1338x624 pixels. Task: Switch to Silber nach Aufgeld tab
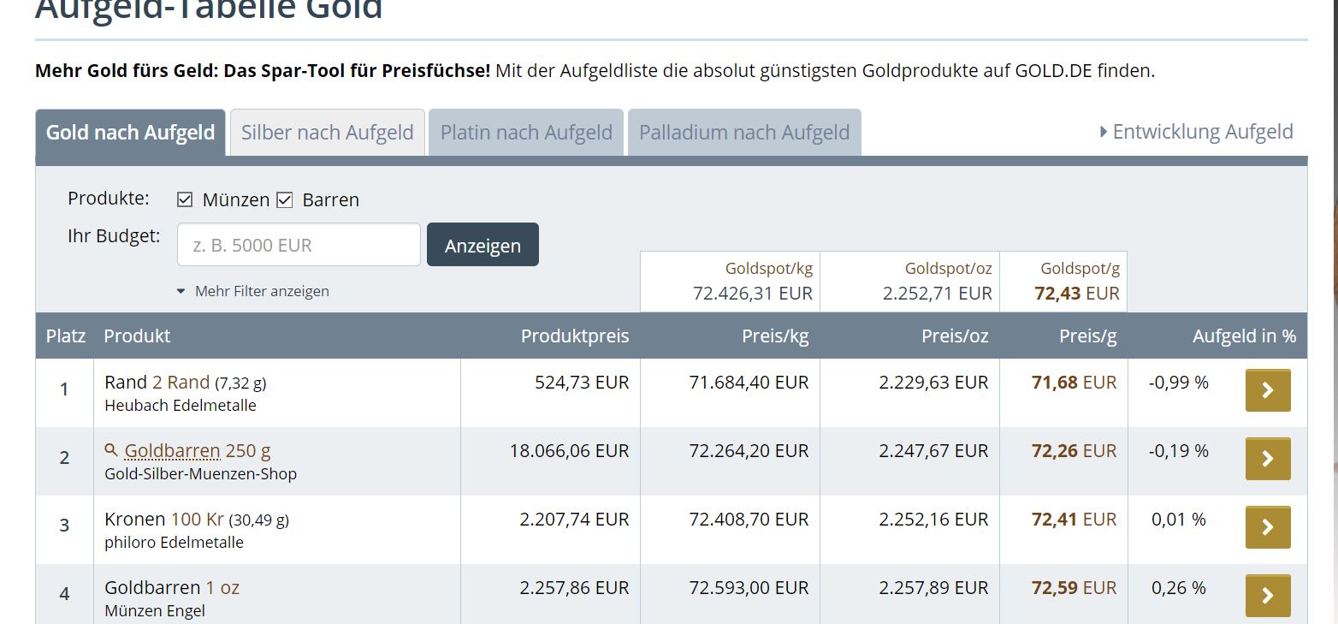[328, 133]
